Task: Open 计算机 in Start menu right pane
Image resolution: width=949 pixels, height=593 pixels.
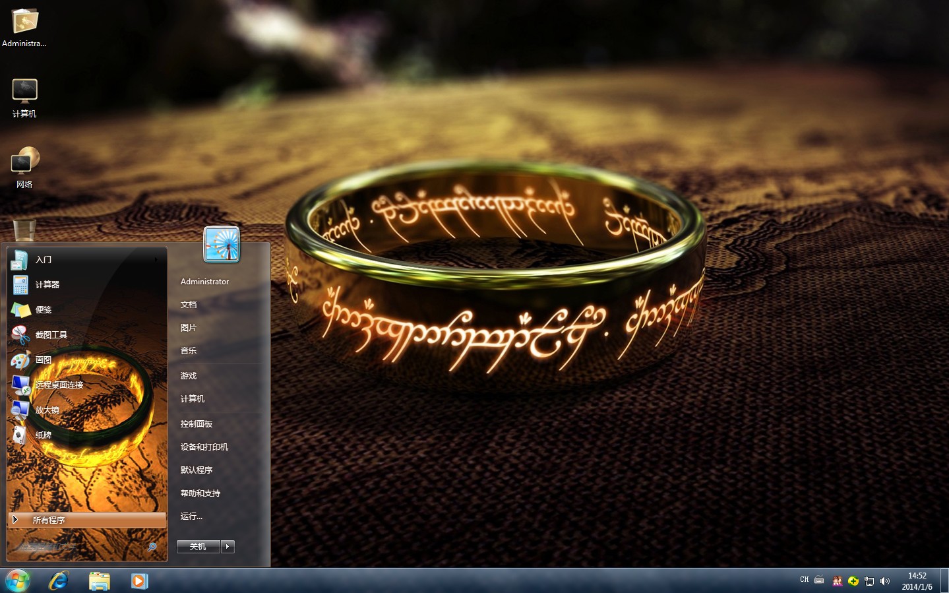Action: [193, 399]
